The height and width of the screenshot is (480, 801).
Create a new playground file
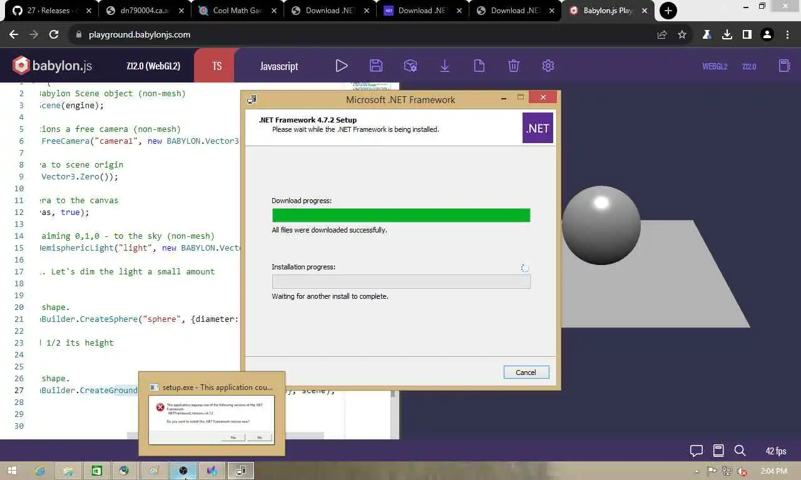[x=479, y=66]
